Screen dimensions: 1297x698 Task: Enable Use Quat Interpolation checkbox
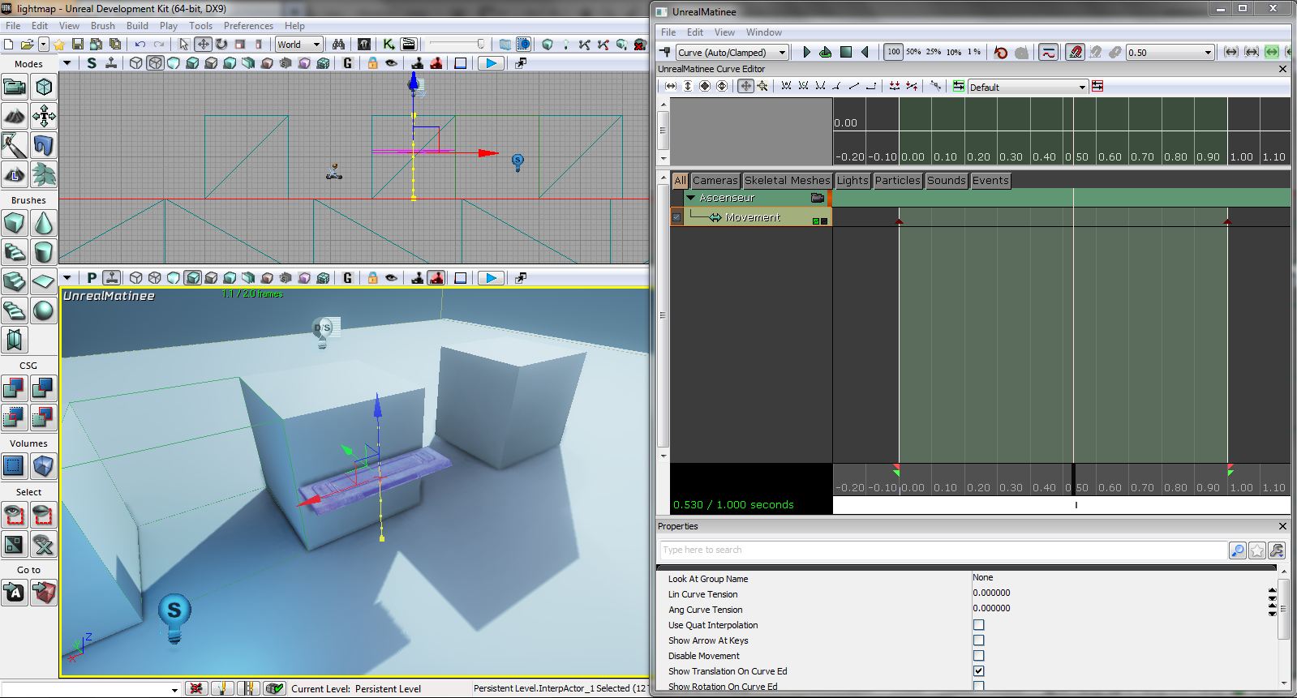click(978, 625)
